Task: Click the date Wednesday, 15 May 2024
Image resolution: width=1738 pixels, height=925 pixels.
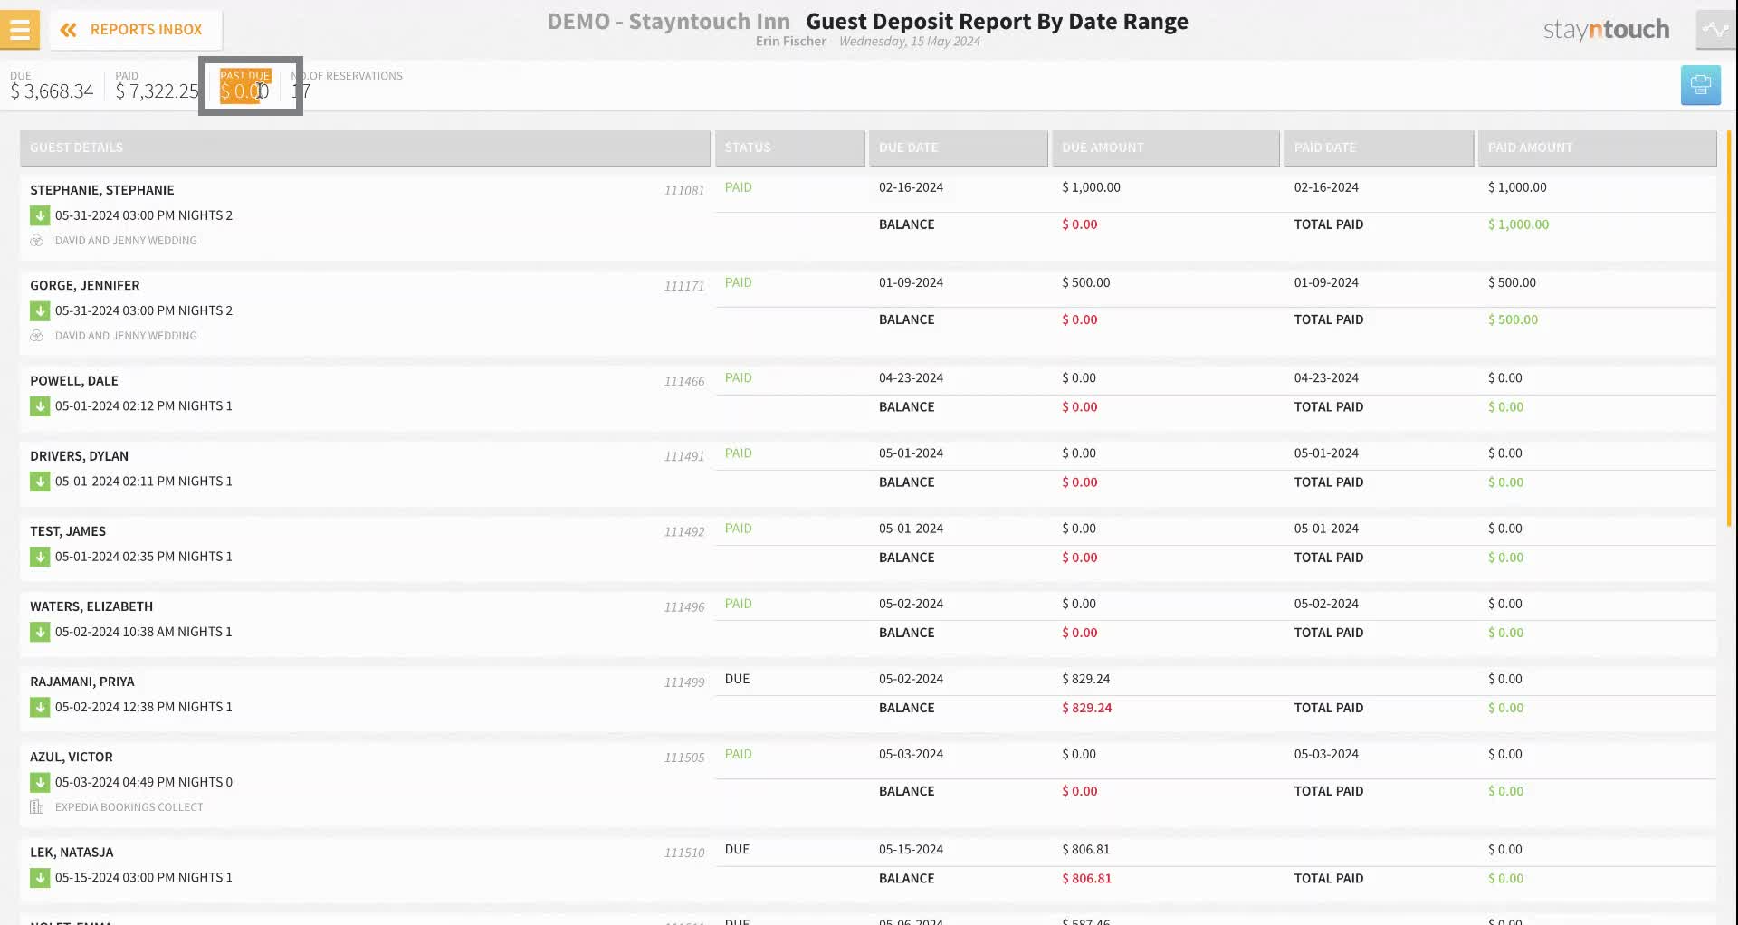Action: pyautogui.click(x=909, y=42)
